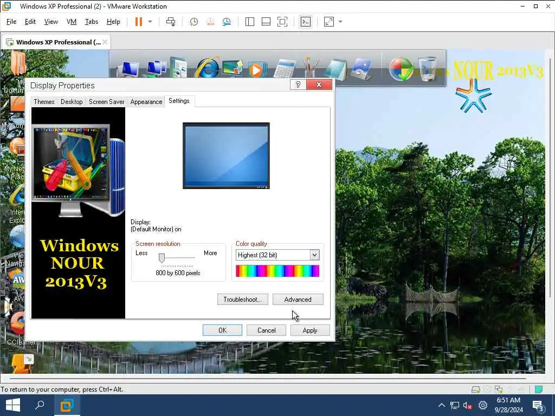The image size is (555, 416).
Task: Open the documents icon in the dock
Action: pyautogui.click(x=179, y=67)
